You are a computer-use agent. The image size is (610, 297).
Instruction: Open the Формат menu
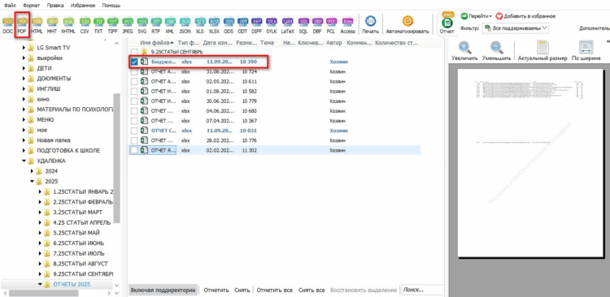(x=32, y=6)
